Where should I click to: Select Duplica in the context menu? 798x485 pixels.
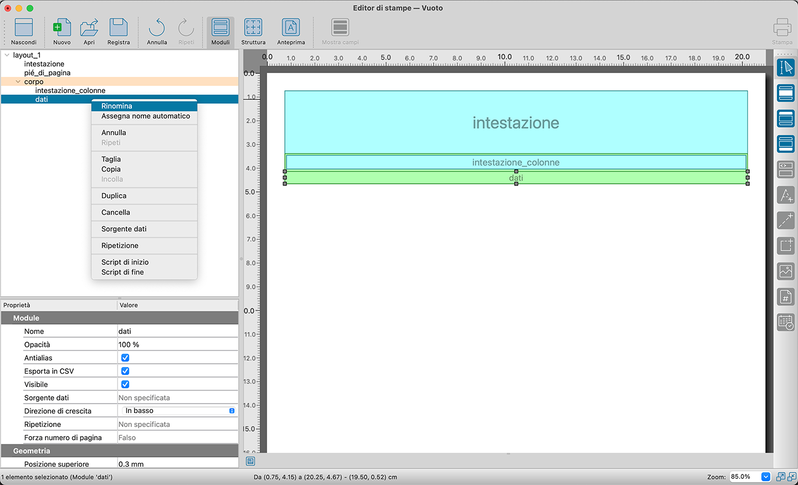(x=114, y=195)
